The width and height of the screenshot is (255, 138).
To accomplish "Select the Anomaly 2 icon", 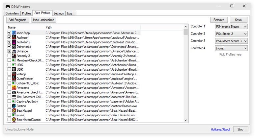I will [x=14, y=56].
